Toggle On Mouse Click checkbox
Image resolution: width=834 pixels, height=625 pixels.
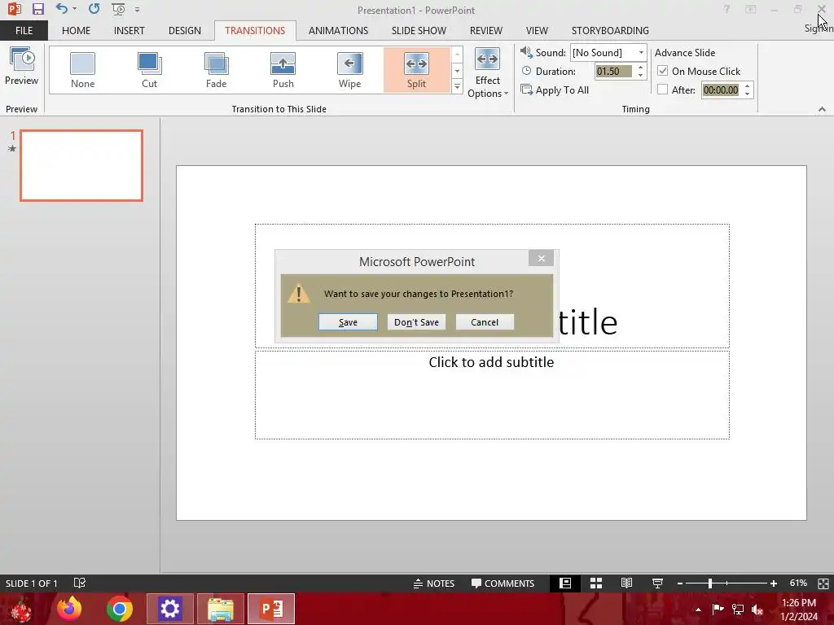[x=663, y=71]
